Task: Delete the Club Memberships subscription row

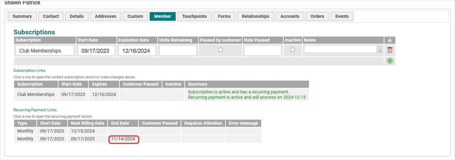Action: coord(390,50)
